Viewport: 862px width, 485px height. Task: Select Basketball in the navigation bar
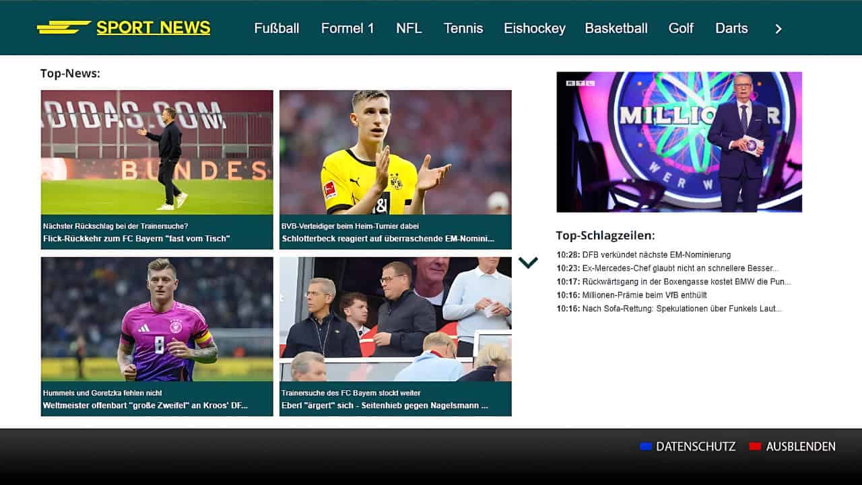(616, 28)
